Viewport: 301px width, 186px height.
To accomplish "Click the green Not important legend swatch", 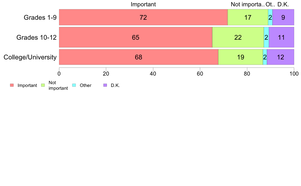I will pyautogui.click(x=43, y=85).
